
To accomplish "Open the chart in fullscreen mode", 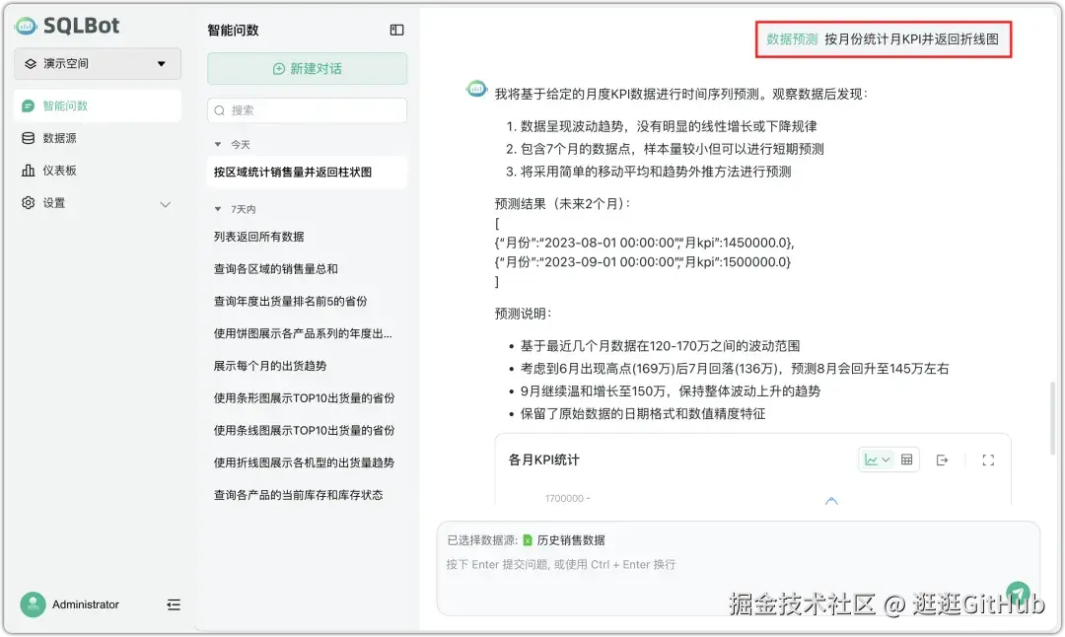I will pos(988,460).
